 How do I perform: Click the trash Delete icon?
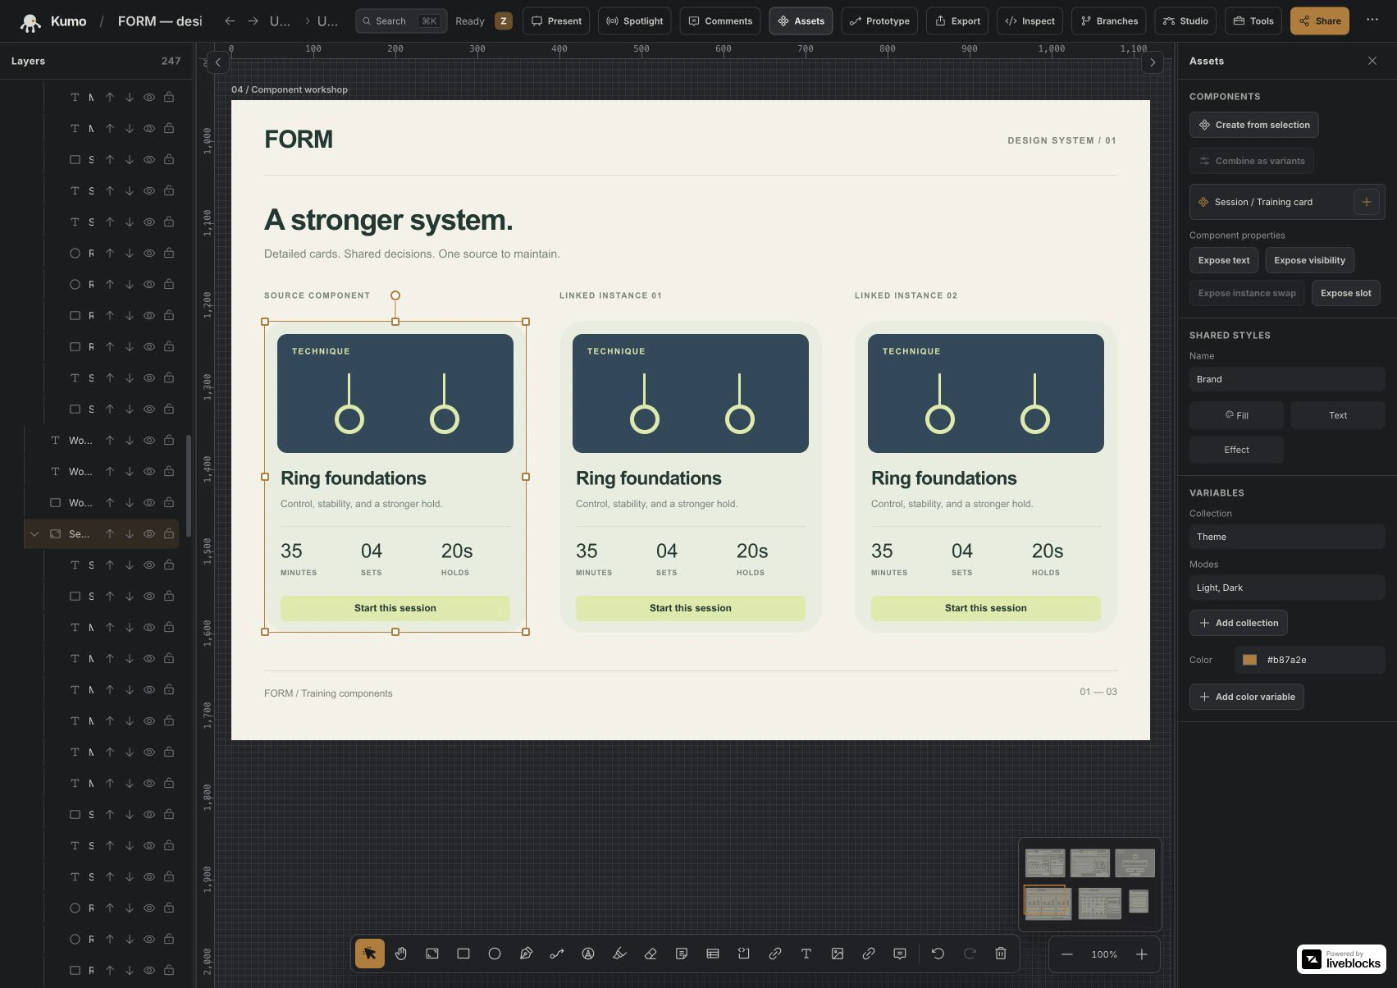[1000, 954]
